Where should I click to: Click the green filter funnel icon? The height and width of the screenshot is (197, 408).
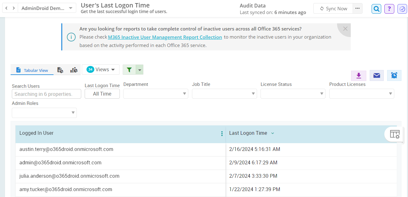coord(129,70)
